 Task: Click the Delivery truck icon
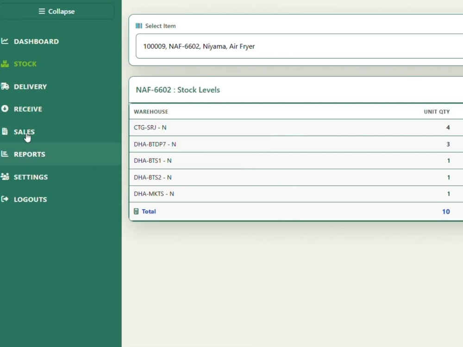[x=5, y=86]
